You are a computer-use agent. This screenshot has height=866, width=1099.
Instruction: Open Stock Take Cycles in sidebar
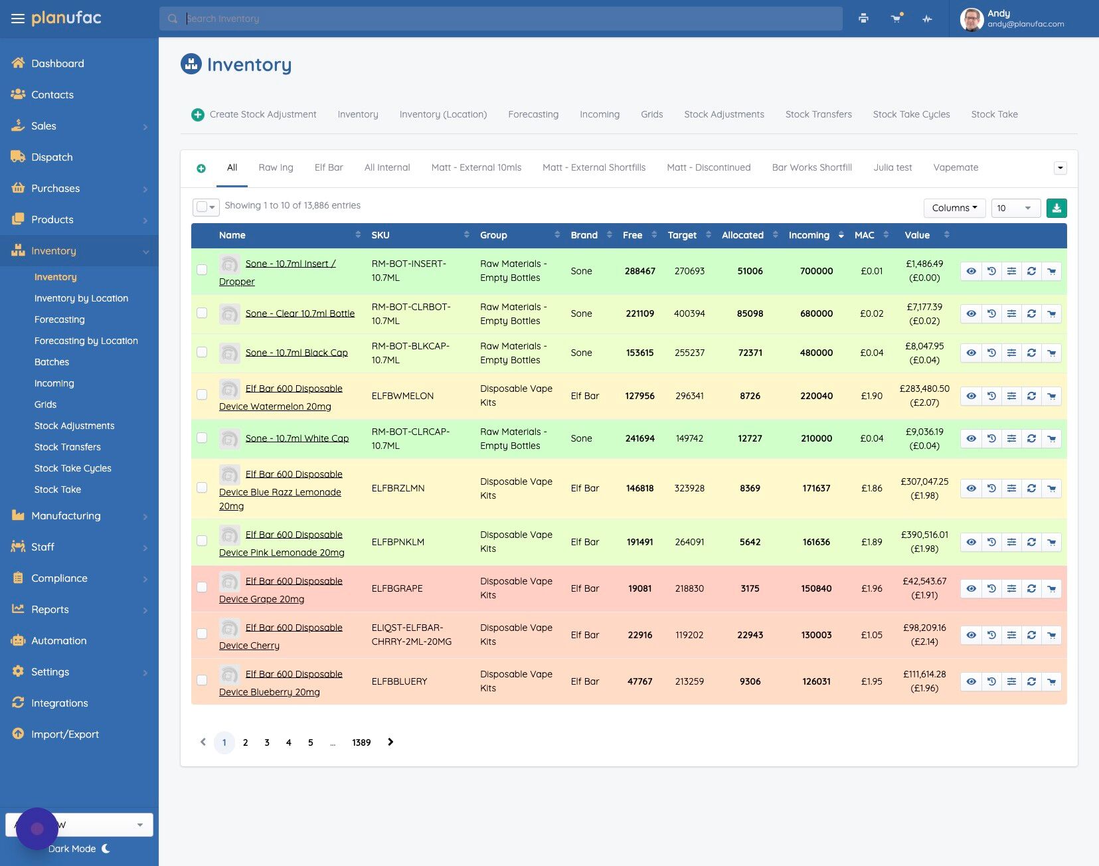pos(73,468)
